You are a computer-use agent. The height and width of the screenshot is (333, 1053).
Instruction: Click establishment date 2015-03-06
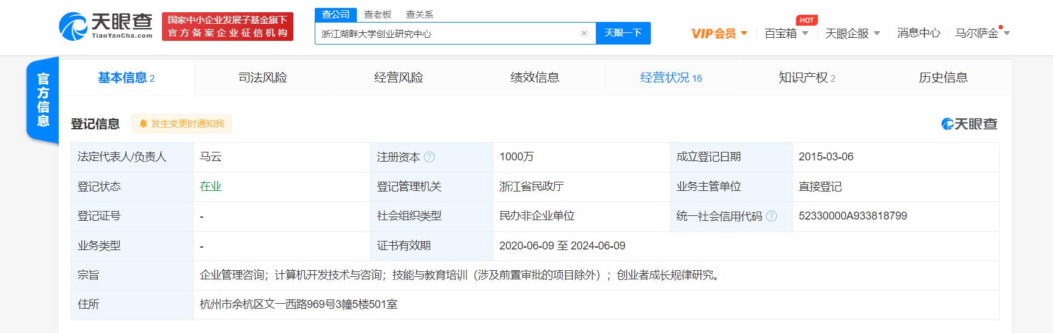click(826, 157)
